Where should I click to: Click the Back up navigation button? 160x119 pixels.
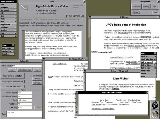tap(146, 7)
